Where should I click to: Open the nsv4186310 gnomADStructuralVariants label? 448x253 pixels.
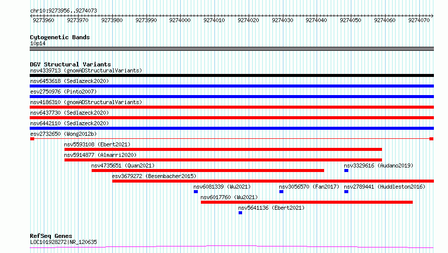tap(86, 102)
